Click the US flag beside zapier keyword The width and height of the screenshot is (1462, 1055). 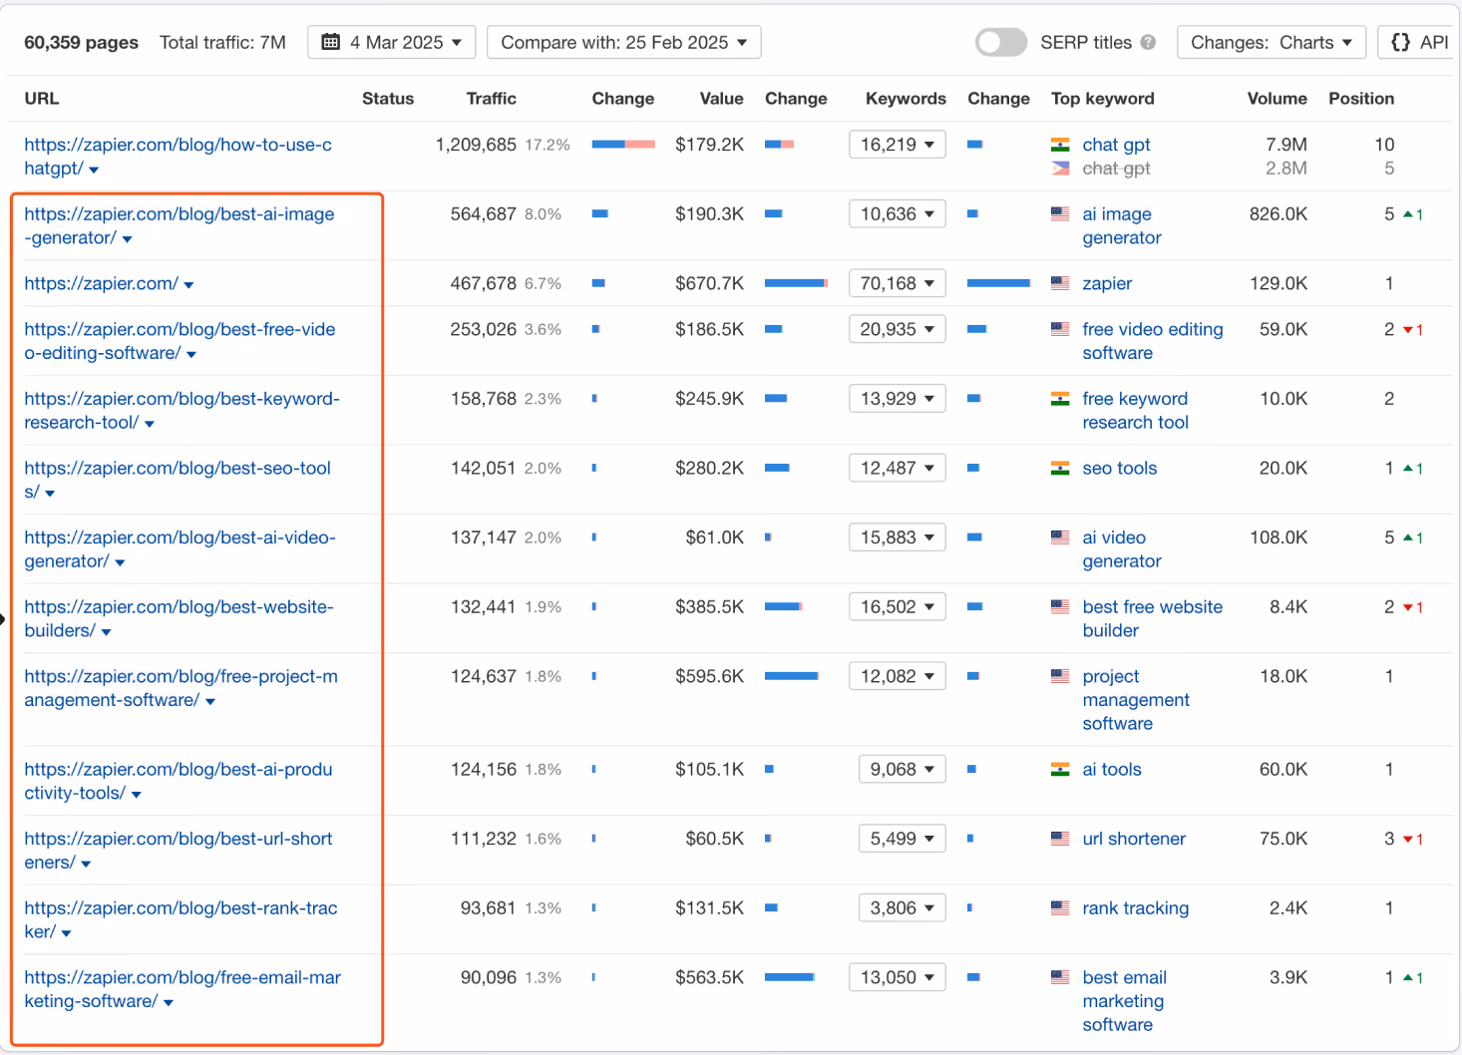1060,283
